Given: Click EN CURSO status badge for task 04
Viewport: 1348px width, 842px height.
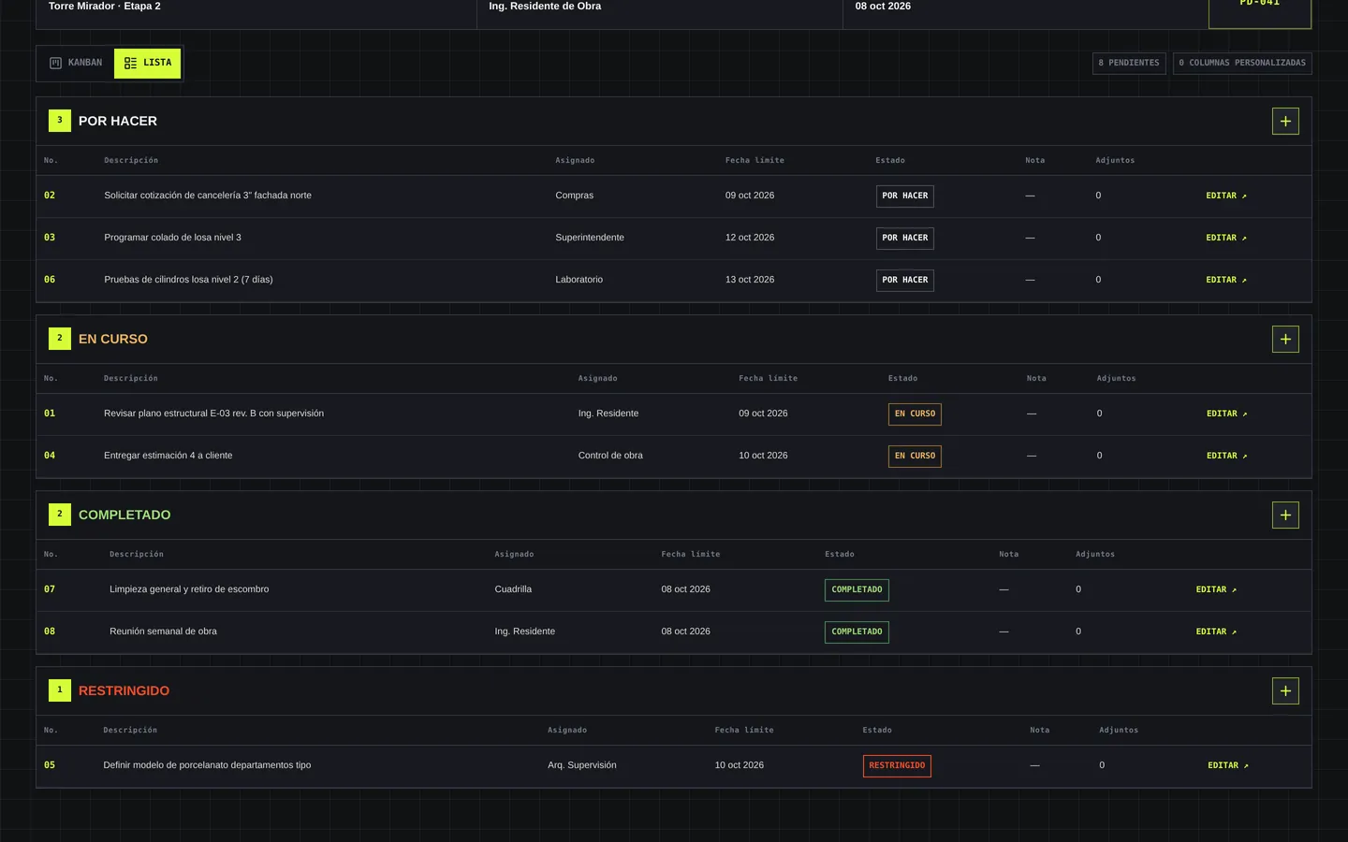Looking at the screenshot, I should [x=915, y=457].
